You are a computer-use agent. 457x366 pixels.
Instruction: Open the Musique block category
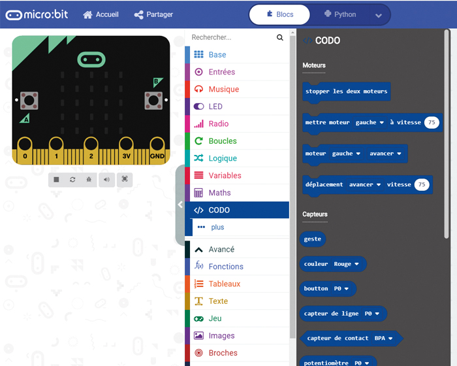click(223, 90)
